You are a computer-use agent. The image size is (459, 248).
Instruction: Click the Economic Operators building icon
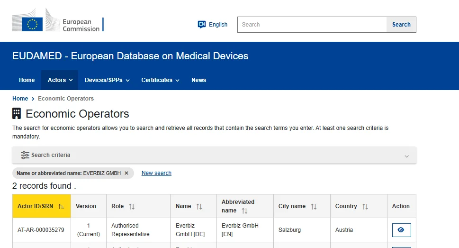17,113
